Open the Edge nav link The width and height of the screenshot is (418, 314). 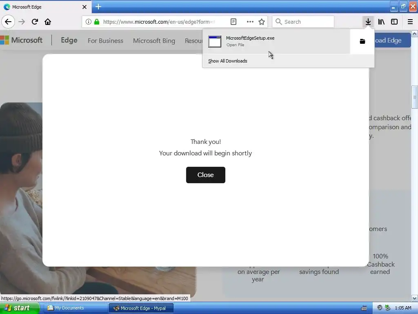[69, 40]
